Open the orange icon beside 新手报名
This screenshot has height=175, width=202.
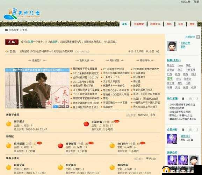coord(8,124)
